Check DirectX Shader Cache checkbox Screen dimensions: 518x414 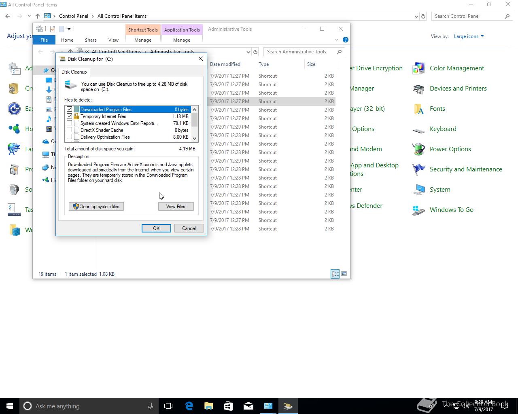pos(70,130)
